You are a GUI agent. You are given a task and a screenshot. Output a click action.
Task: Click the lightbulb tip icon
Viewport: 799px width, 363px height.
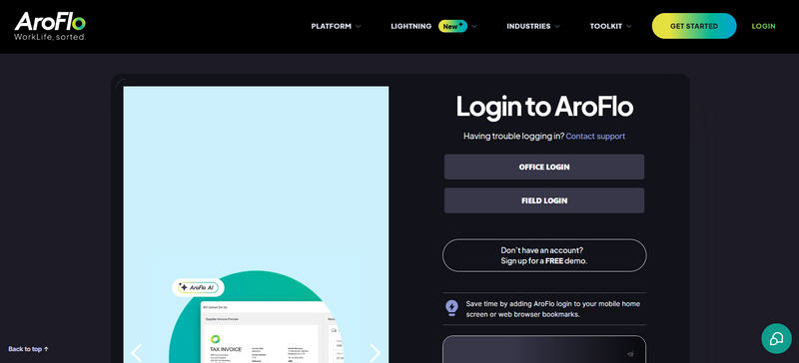coord(451,308)
